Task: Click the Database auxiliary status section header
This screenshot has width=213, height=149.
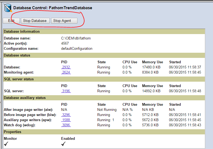Action: (x=104, y=98)
